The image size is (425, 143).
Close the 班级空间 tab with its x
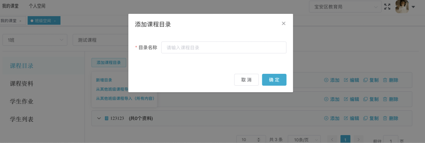tap(55, 21)
